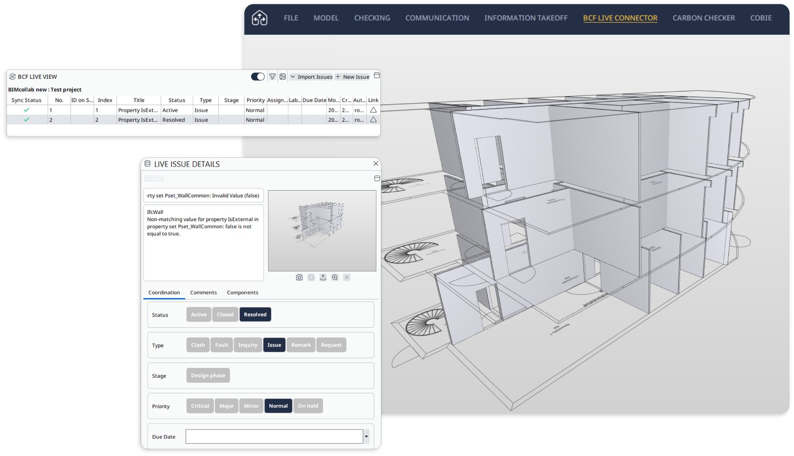Switch to the Comments tab
Screen dimensions: 794x456
pyautogui.click(x=203, y=292)
